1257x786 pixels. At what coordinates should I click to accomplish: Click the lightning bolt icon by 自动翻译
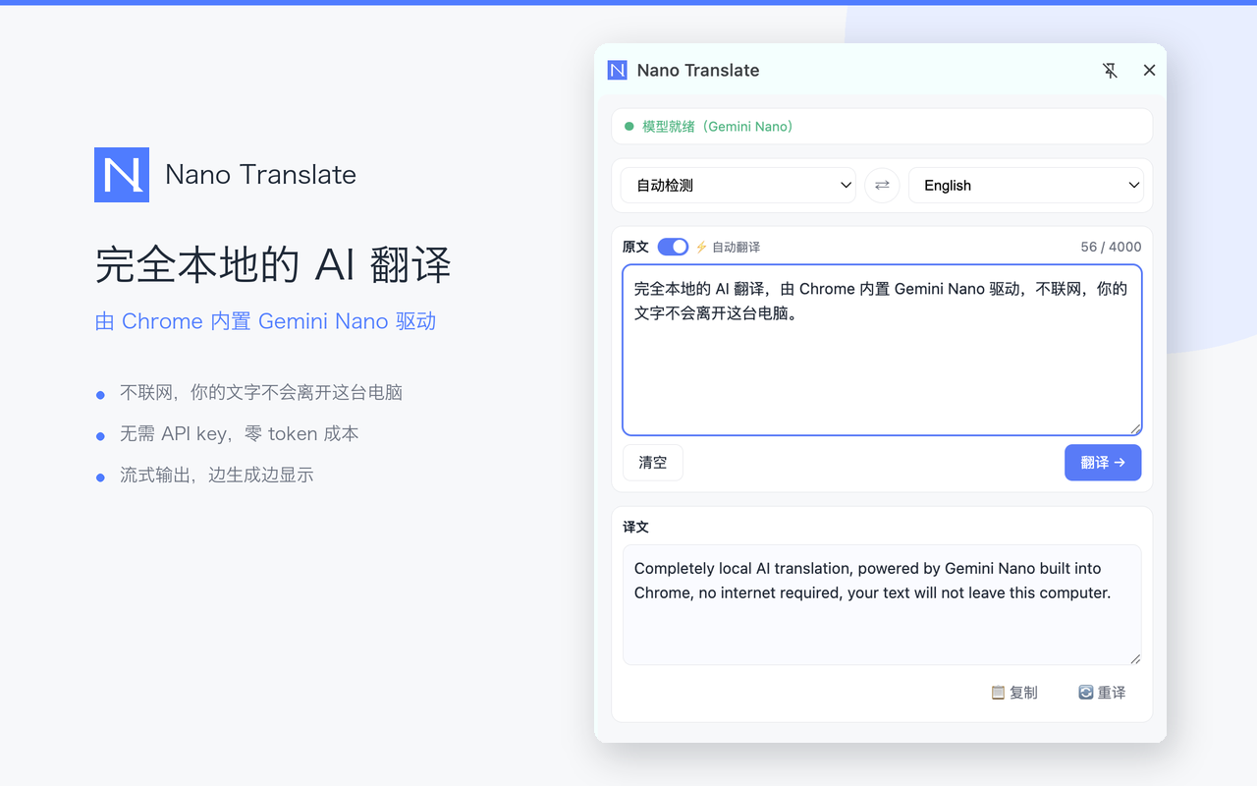point(701,248)
